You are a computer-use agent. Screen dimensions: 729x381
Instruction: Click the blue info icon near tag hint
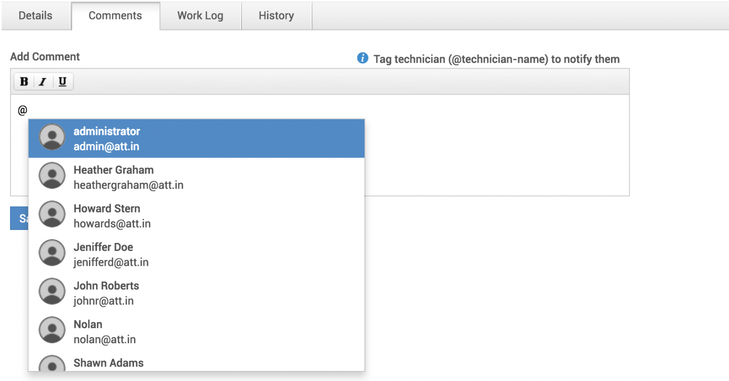click(x=363, y=58)
